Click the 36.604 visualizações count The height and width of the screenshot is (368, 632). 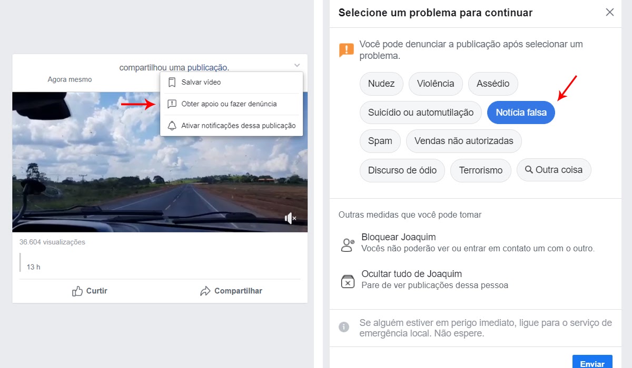(52, 242)
